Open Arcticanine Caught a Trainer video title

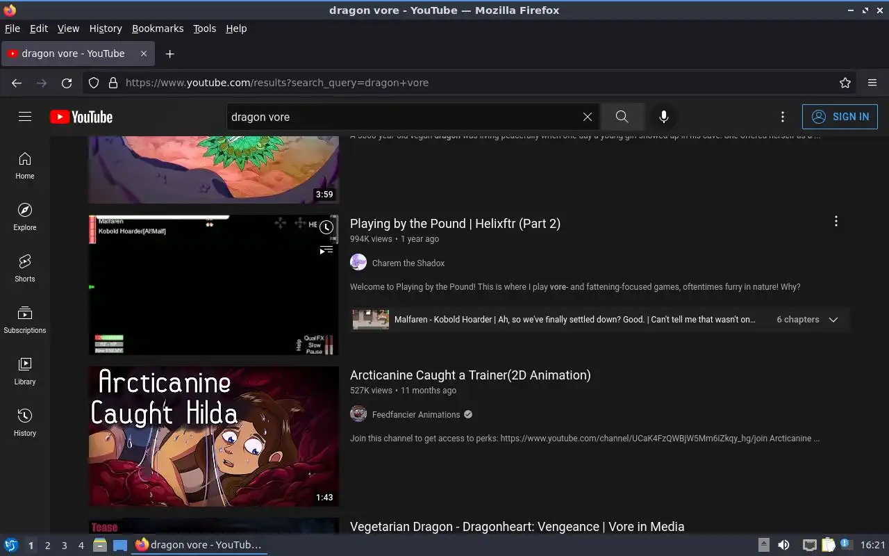click(x=470, y=375)
